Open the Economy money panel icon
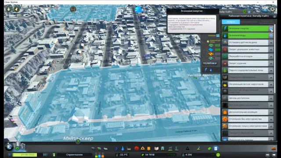The height and width of the screenshot is (158, 281). (x=209, y=148)
